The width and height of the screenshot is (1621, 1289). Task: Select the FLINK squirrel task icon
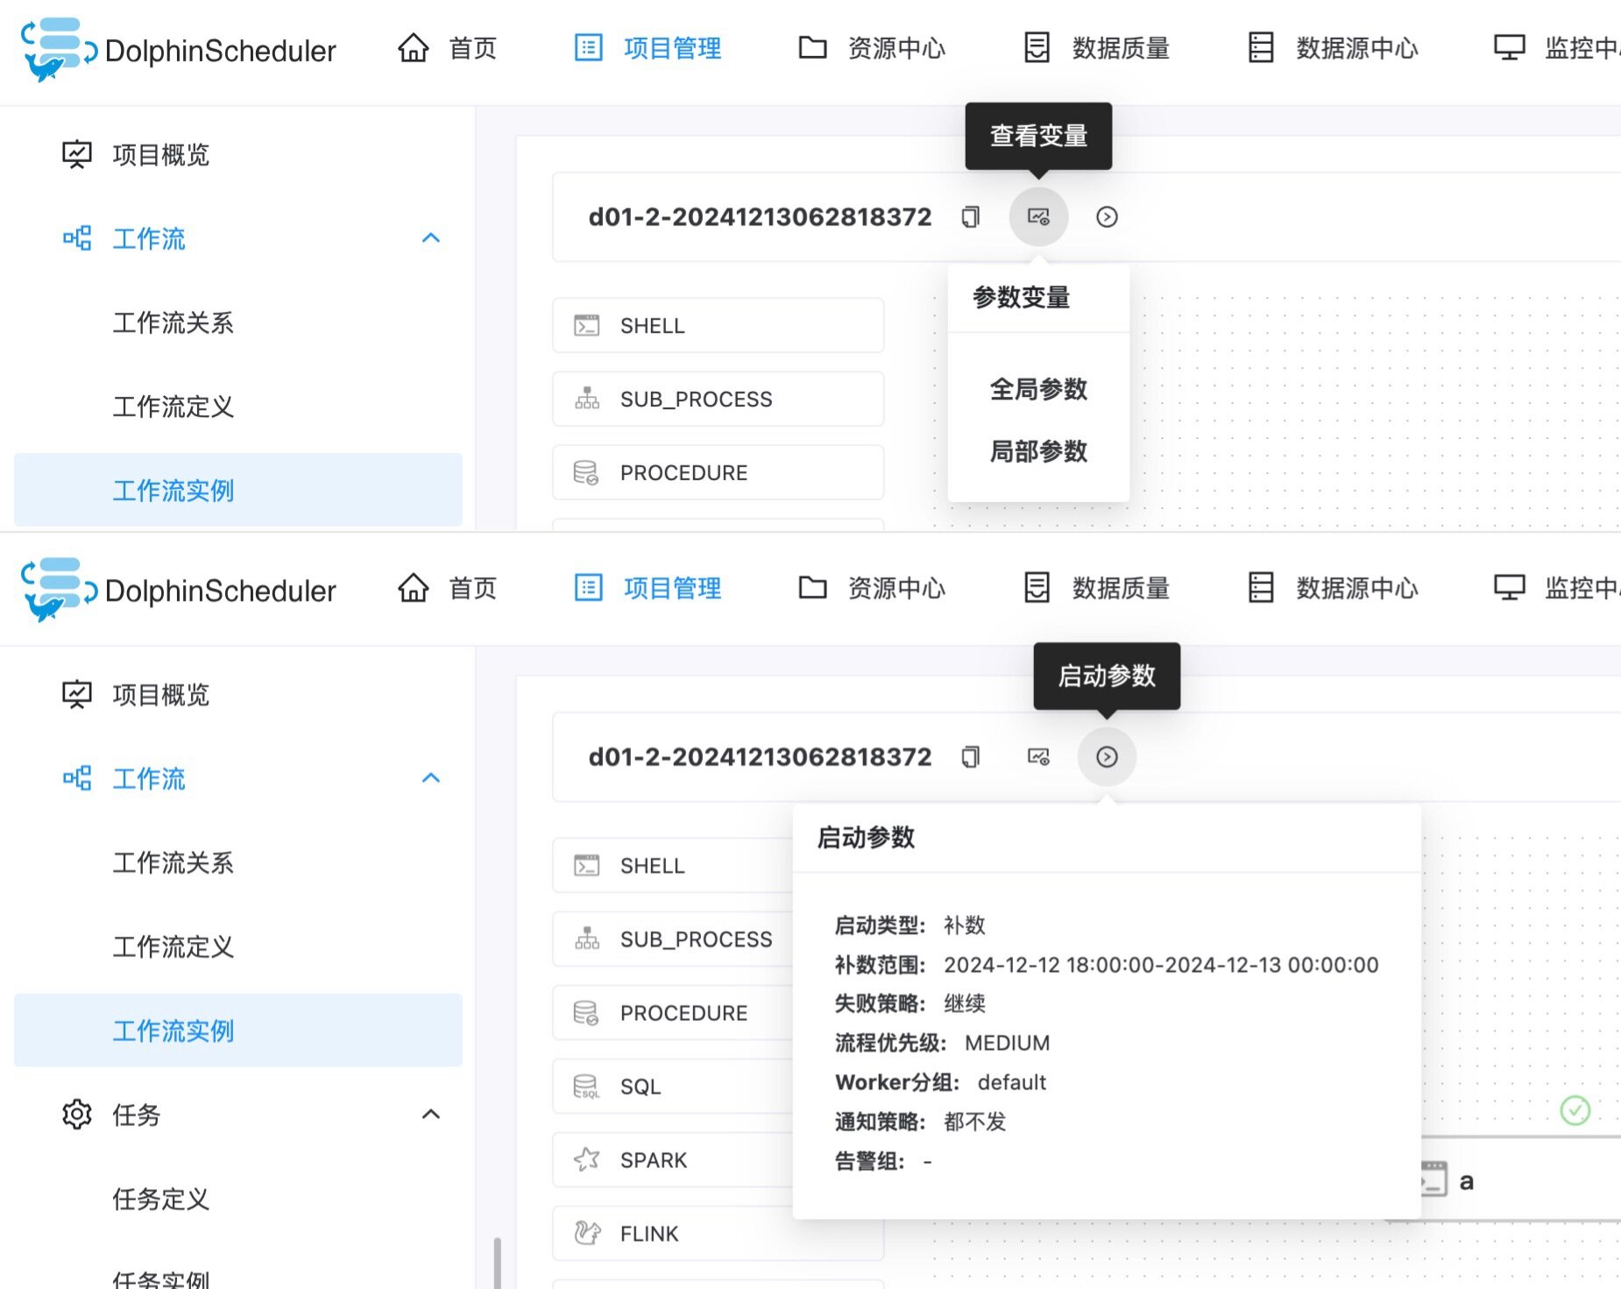click(586, 1233)
